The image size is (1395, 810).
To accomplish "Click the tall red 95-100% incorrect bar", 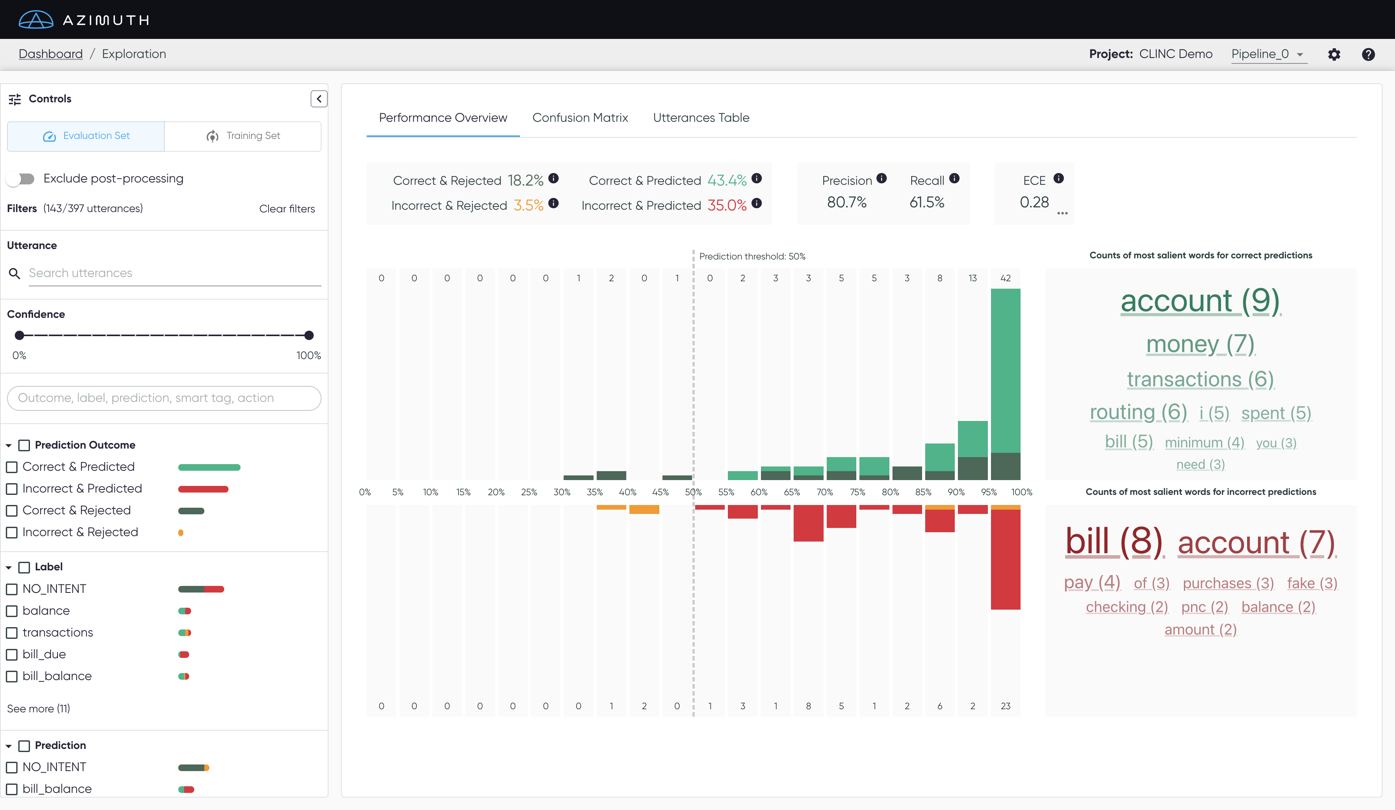I will (1005, 559).
